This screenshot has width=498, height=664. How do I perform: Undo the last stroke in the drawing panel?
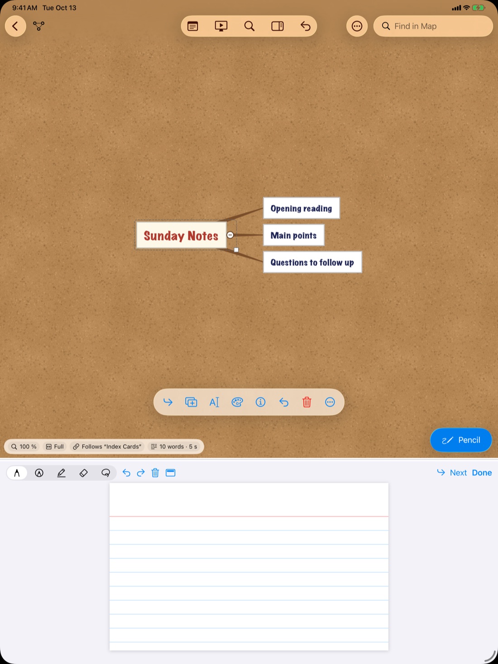126,473
